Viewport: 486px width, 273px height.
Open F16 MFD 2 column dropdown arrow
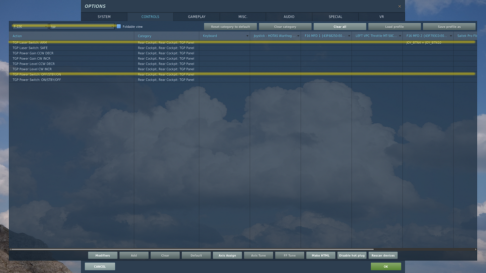451,36
